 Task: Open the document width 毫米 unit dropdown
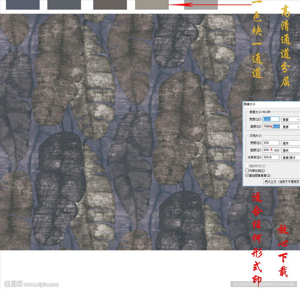tap(290, 143)
